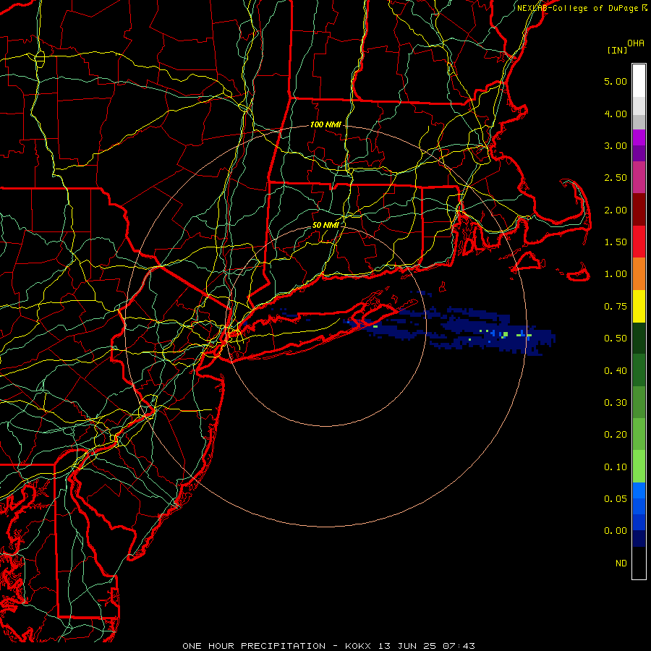651x651 pixels.
Task: Select the bright red swatch in the scale
Action: [639, 242]
